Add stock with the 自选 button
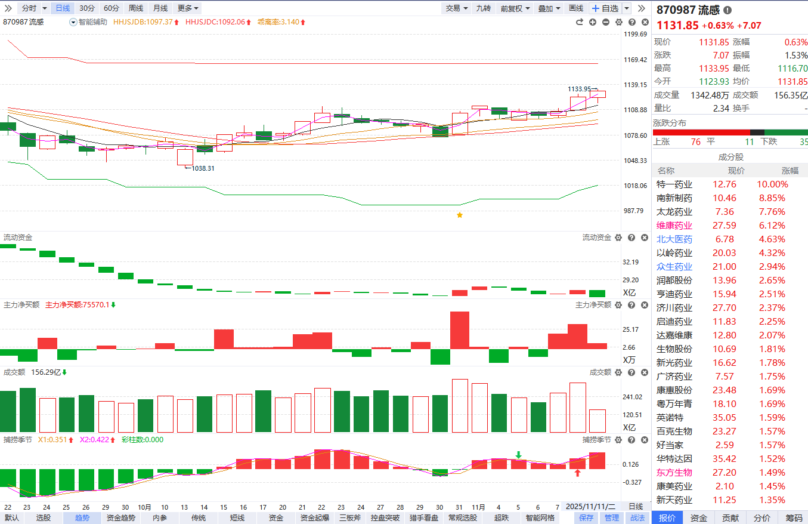The height and width of the screenshot is (524, 808). (605, 8)
